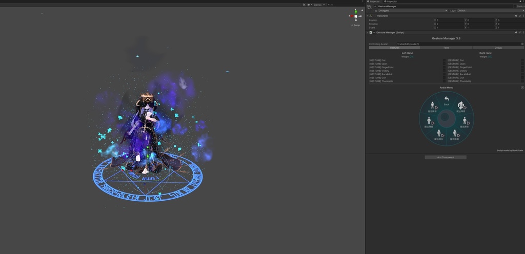Enable Left Hand Fist gesture checkbox

[x=445, y=60]
